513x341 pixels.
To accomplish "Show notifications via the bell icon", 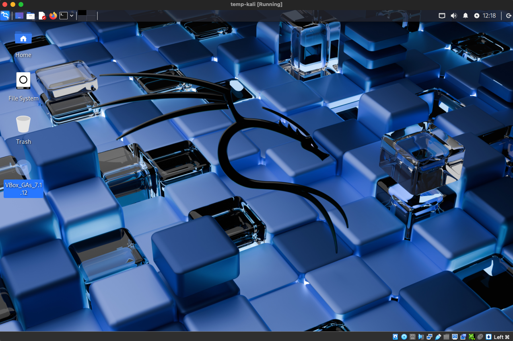I will click(466, 16).
